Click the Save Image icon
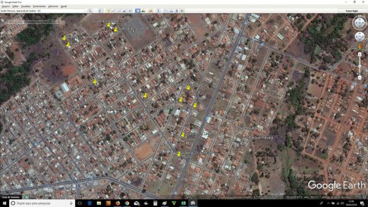This screenshot has width=368, height=207. tap(177, 11)
